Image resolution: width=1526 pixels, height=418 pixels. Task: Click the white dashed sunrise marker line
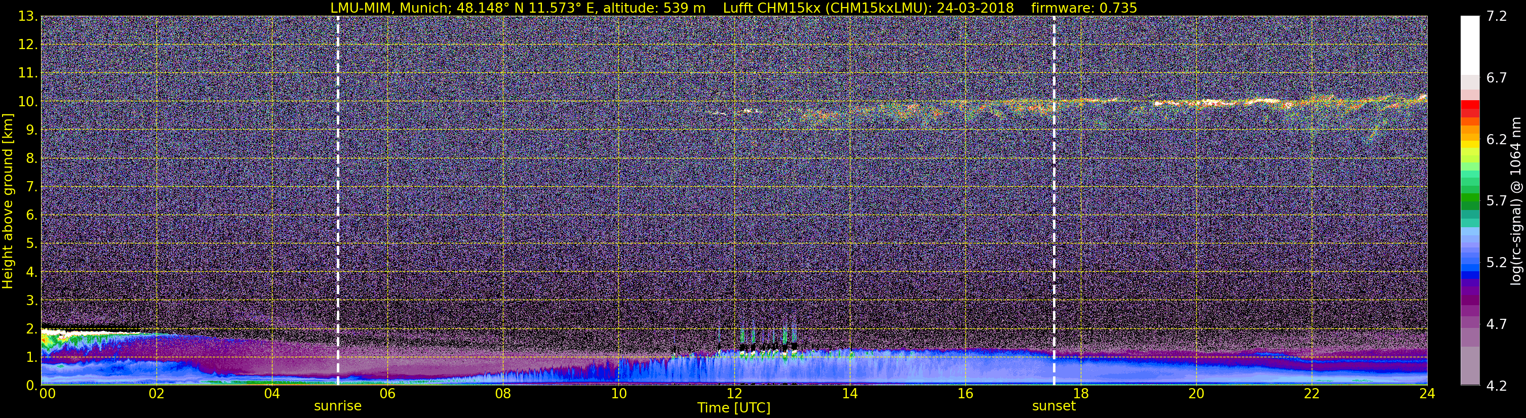tap(338, 201)
